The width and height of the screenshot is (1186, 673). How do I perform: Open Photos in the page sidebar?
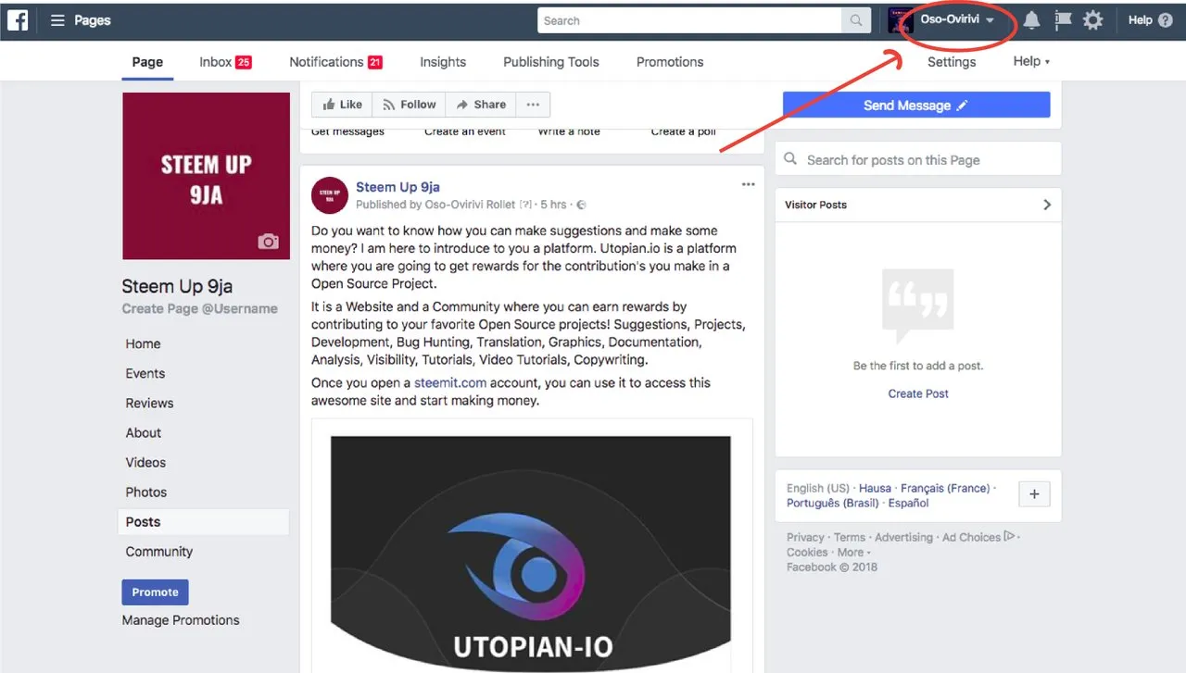146,492
